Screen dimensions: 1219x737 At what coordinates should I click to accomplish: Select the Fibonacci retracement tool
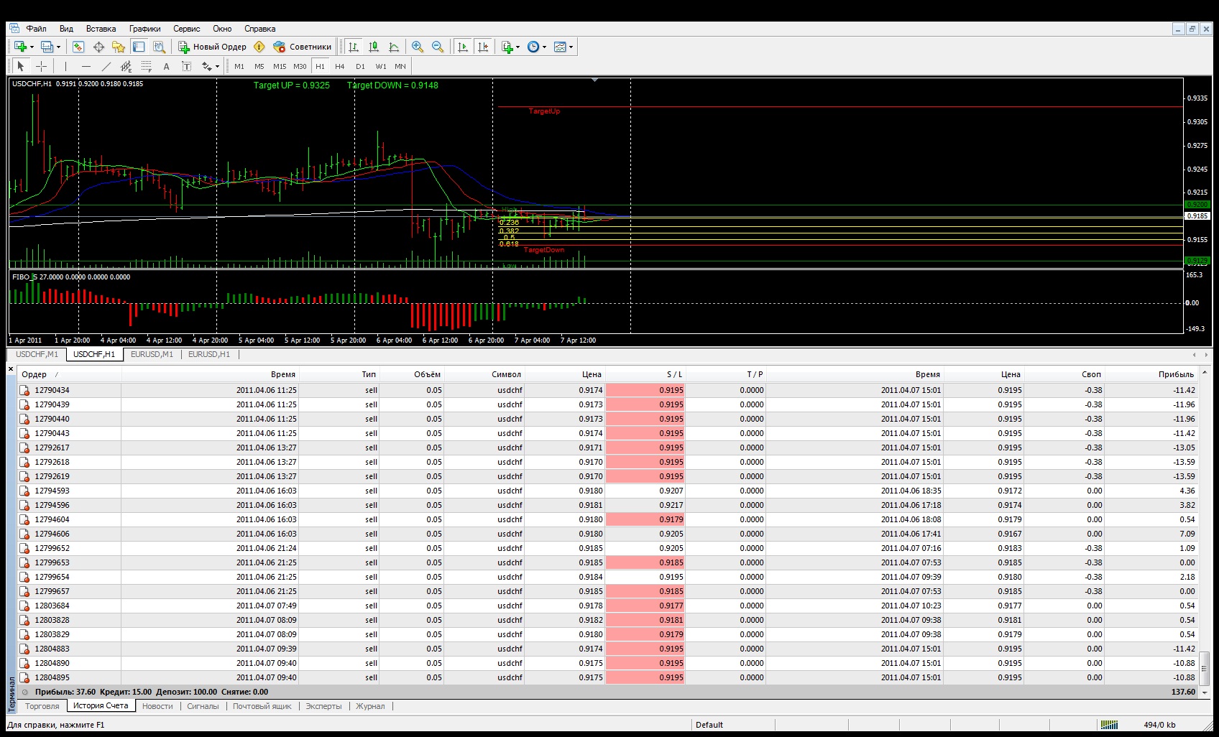(147, 66)
